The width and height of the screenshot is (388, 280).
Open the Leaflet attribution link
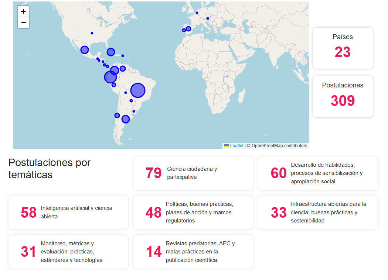coord(236,146)
